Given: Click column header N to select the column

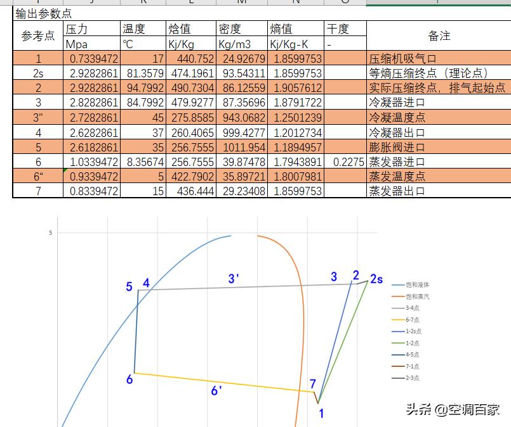Looking at the screenshot, I should [295, 3].
